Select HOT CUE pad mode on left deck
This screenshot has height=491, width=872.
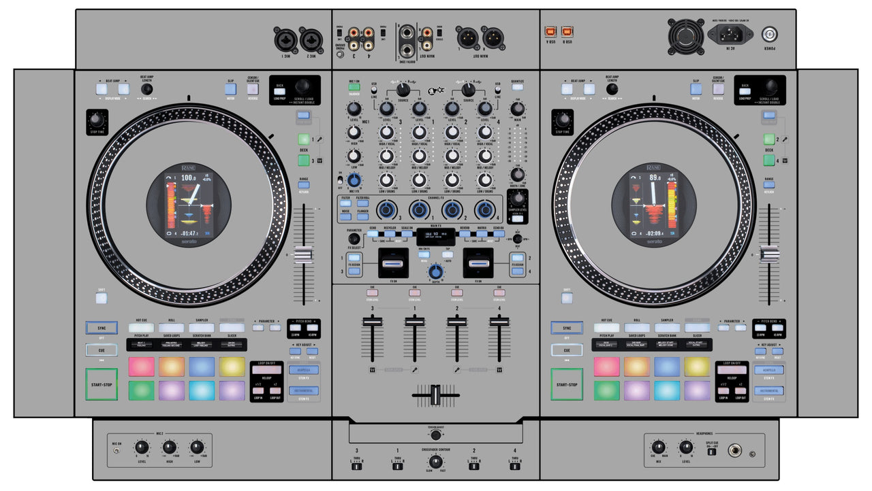point(141,328)
